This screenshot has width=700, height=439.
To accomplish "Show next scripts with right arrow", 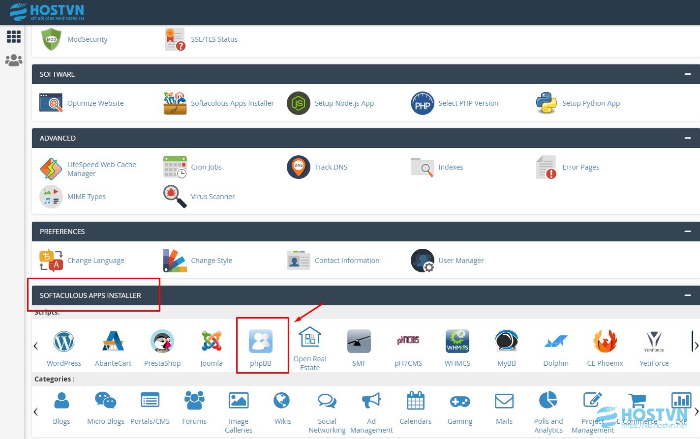I will [696, 346].
